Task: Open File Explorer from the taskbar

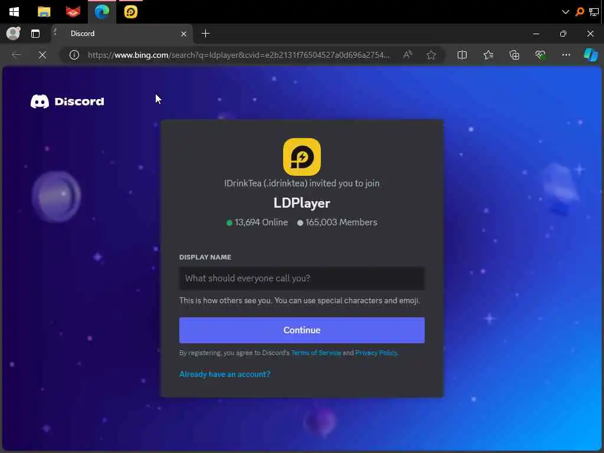Action: coord(44,12)
